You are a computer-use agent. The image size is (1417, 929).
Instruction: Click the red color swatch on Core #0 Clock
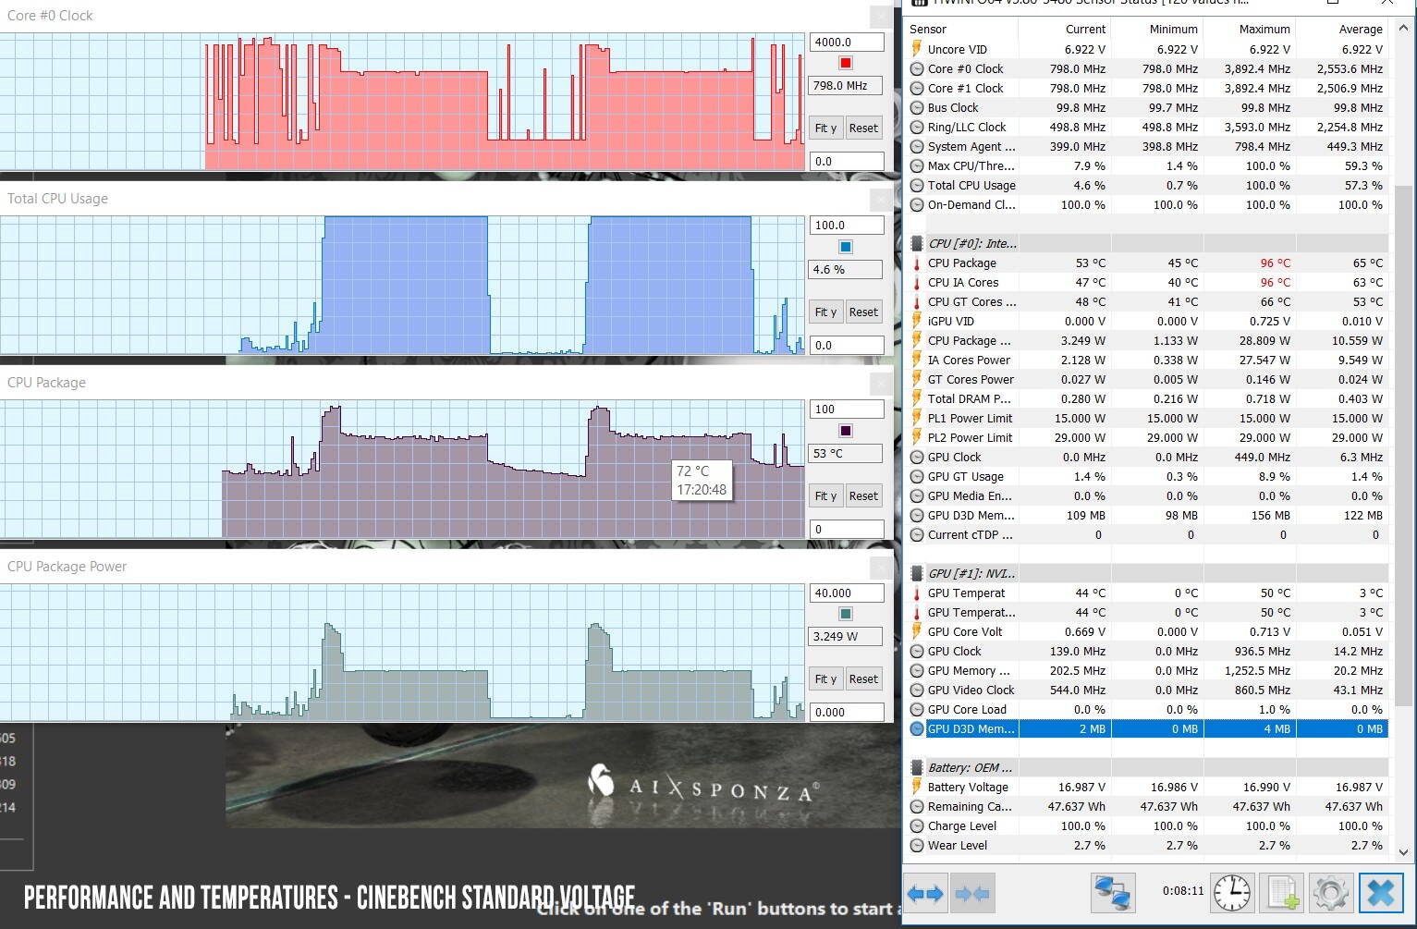(x=844, y=63)
